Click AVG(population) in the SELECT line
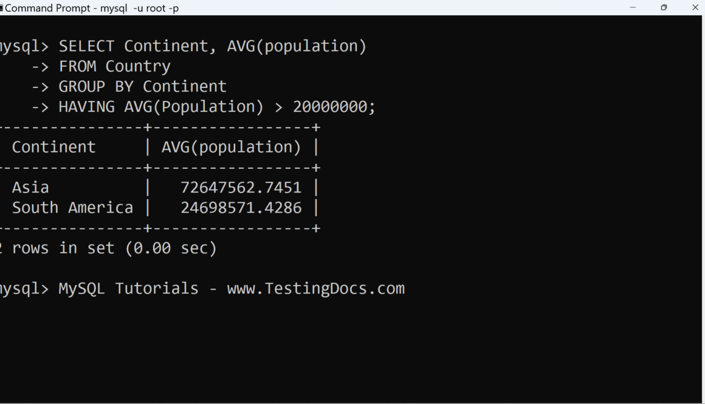Screen dimensions: 705x404 pyautogui.click(x=297, y=46)
